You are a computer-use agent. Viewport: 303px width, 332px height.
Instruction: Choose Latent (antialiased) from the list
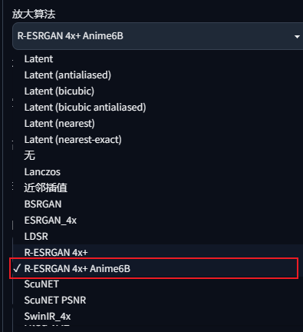(x=158, y=75)
